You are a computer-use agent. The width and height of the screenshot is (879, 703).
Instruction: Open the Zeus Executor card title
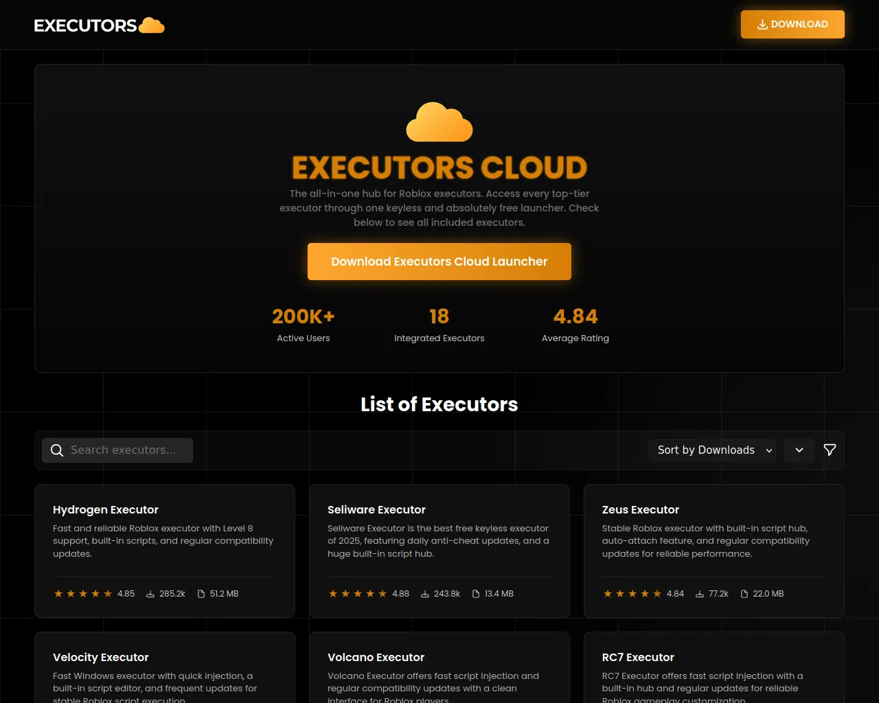[641, 509]
